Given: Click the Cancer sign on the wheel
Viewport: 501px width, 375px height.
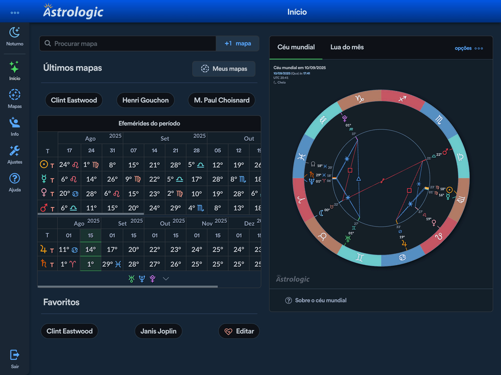Looking at the screenshot, I should pyautogui.click(x=402, y=257).
